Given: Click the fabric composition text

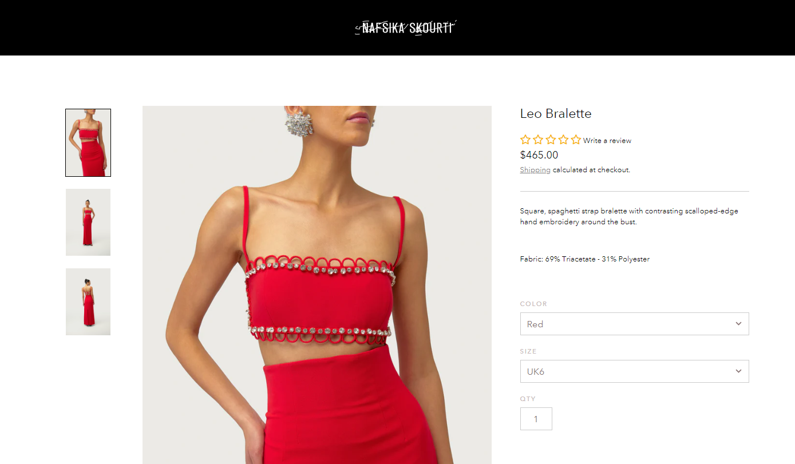Looking at the screenshot, I should tap(584, 259).
